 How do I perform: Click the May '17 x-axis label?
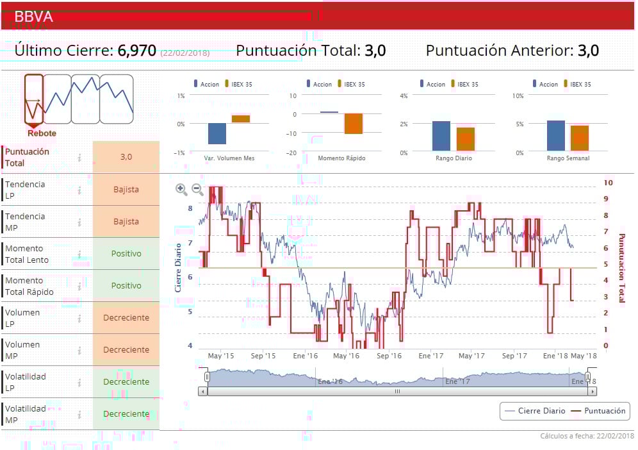tap(471, 356)
